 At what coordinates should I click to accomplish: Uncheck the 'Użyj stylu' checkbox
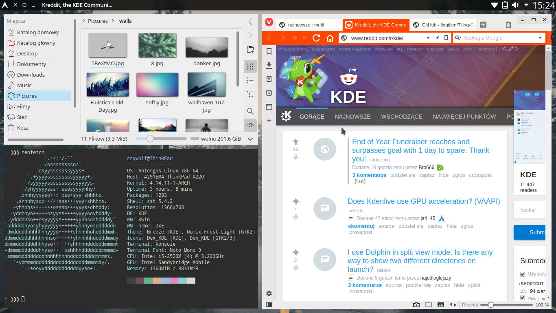(523, 274)
